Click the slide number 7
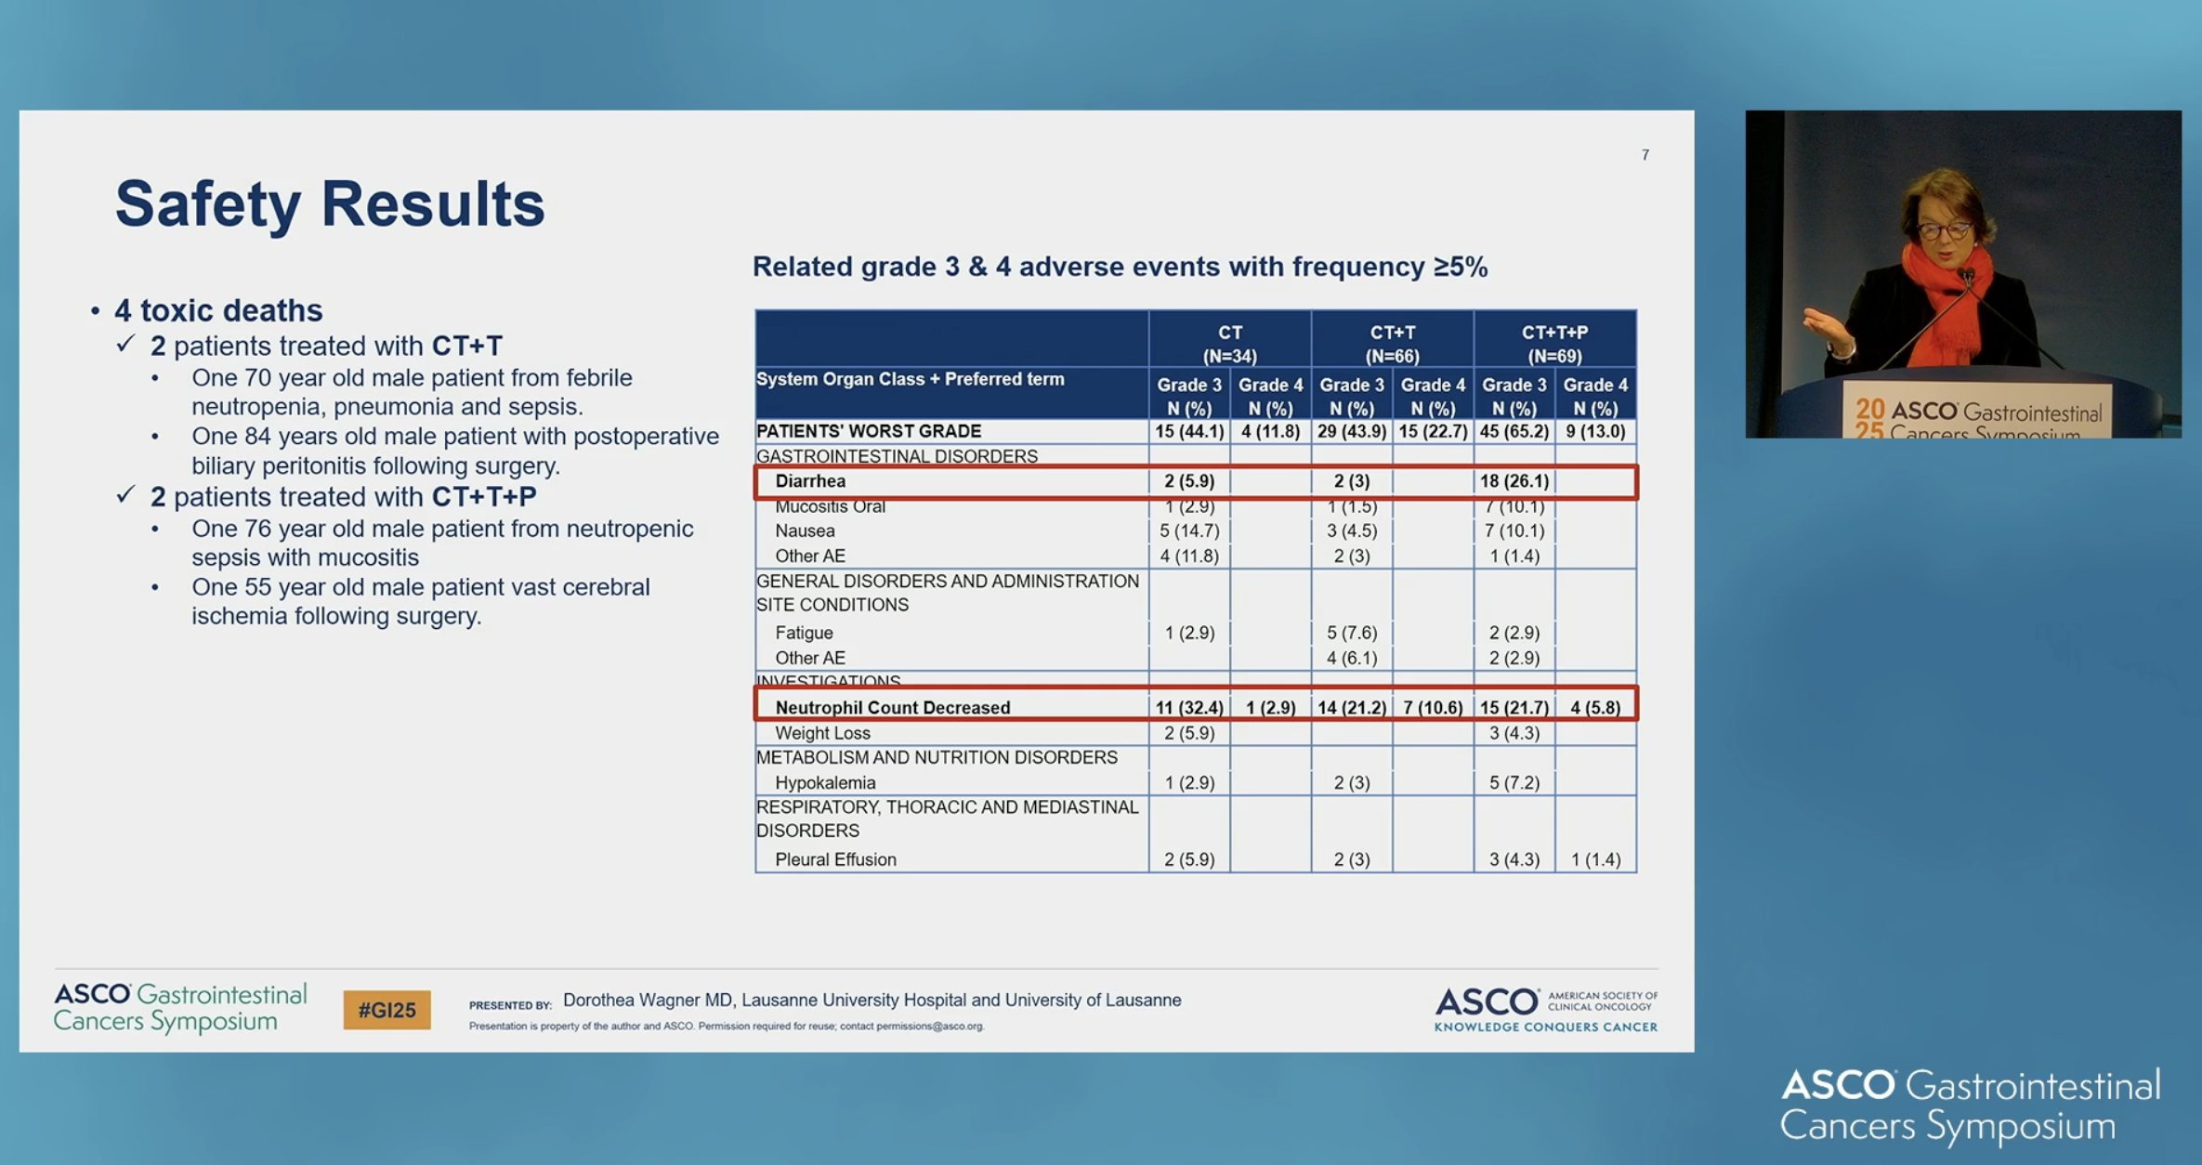Image resolution: width=2202 pixels, height=1165 pixels. [x=1645, y=155]
